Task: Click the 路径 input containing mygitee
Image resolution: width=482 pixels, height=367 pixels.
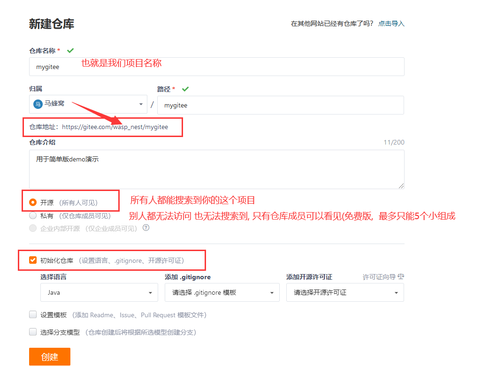Action: pos(280,105)
